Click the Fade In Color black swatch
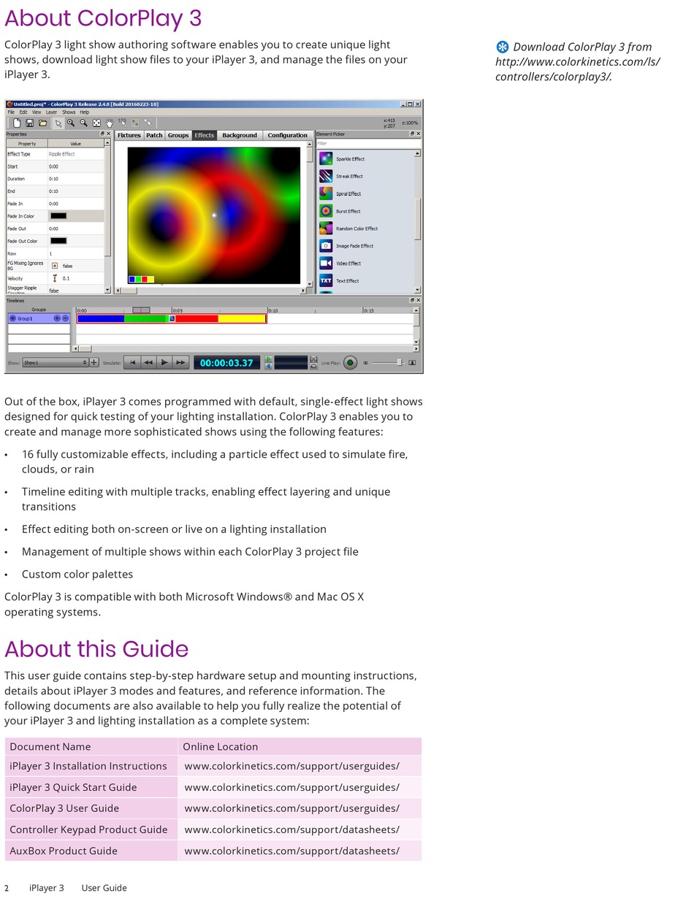This screenshot has width=694, height=920. pyautogui.click(x=58, y=216)
